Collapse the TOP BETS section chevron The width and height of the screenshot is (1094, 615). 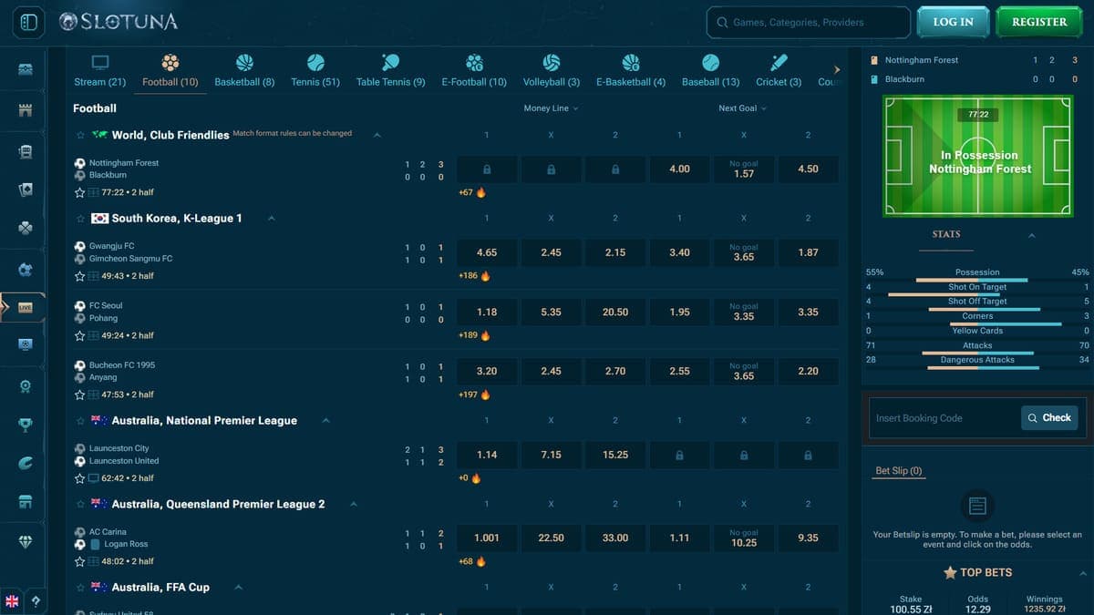click(1083, 573)
